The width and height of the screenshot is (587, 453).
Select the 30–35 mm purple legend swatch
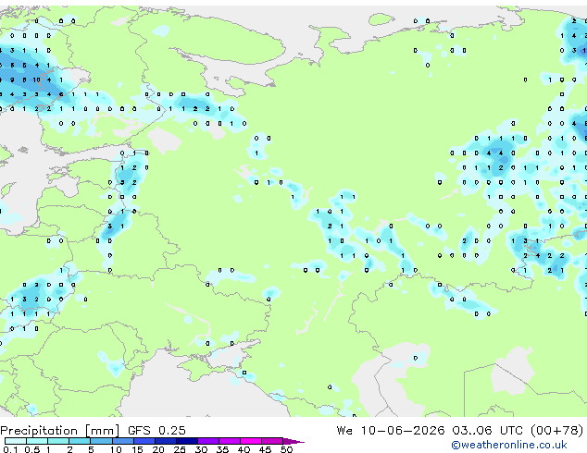pos(208,441)
